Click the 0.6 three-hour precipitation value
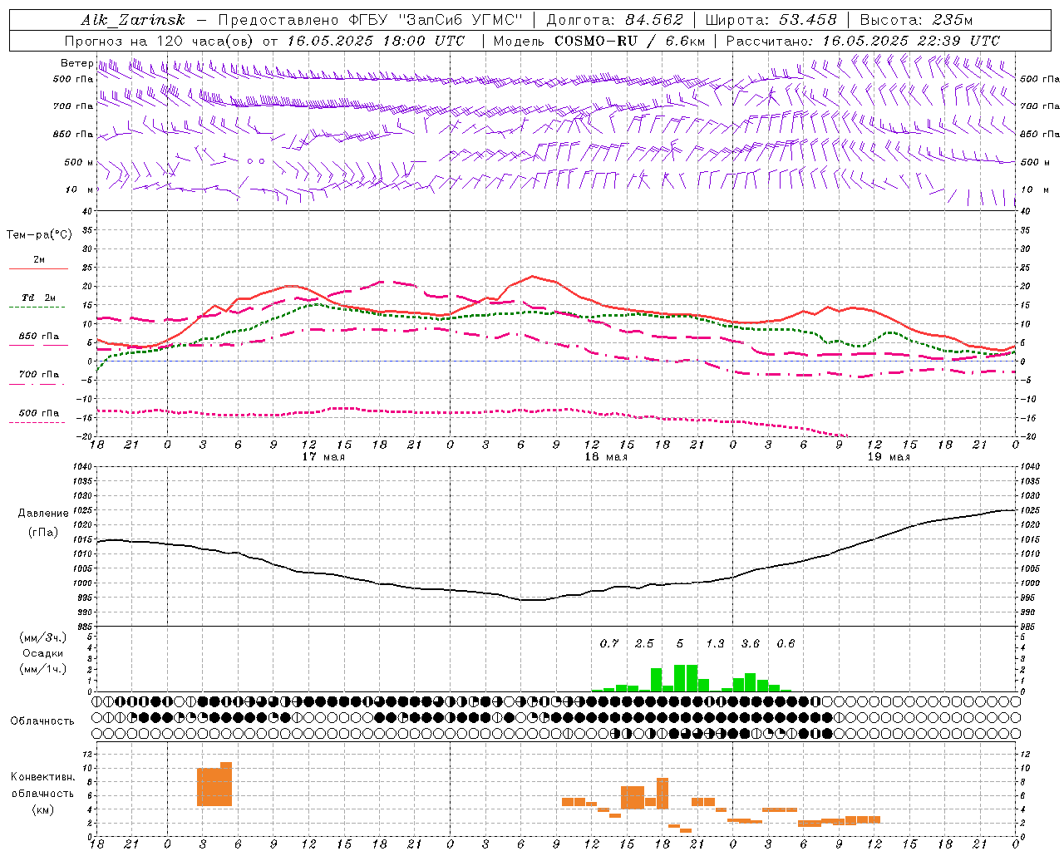This screenshot has height=851, width=1064. point(786,643)
